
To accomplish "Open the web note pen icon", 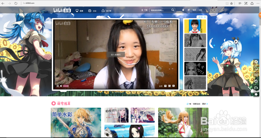I will [x=246, y=3].
